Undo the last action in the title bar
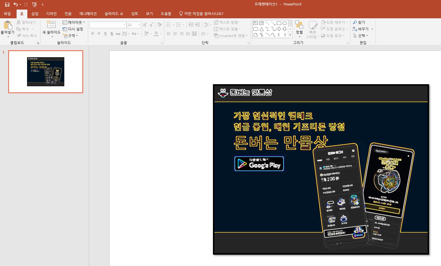This screenshot has height=266, width=441. tap(16, 4)
